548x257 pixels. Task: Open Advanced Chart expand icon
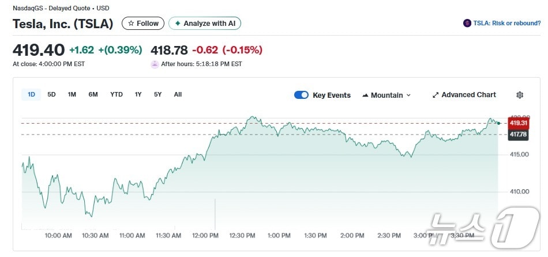436,95
